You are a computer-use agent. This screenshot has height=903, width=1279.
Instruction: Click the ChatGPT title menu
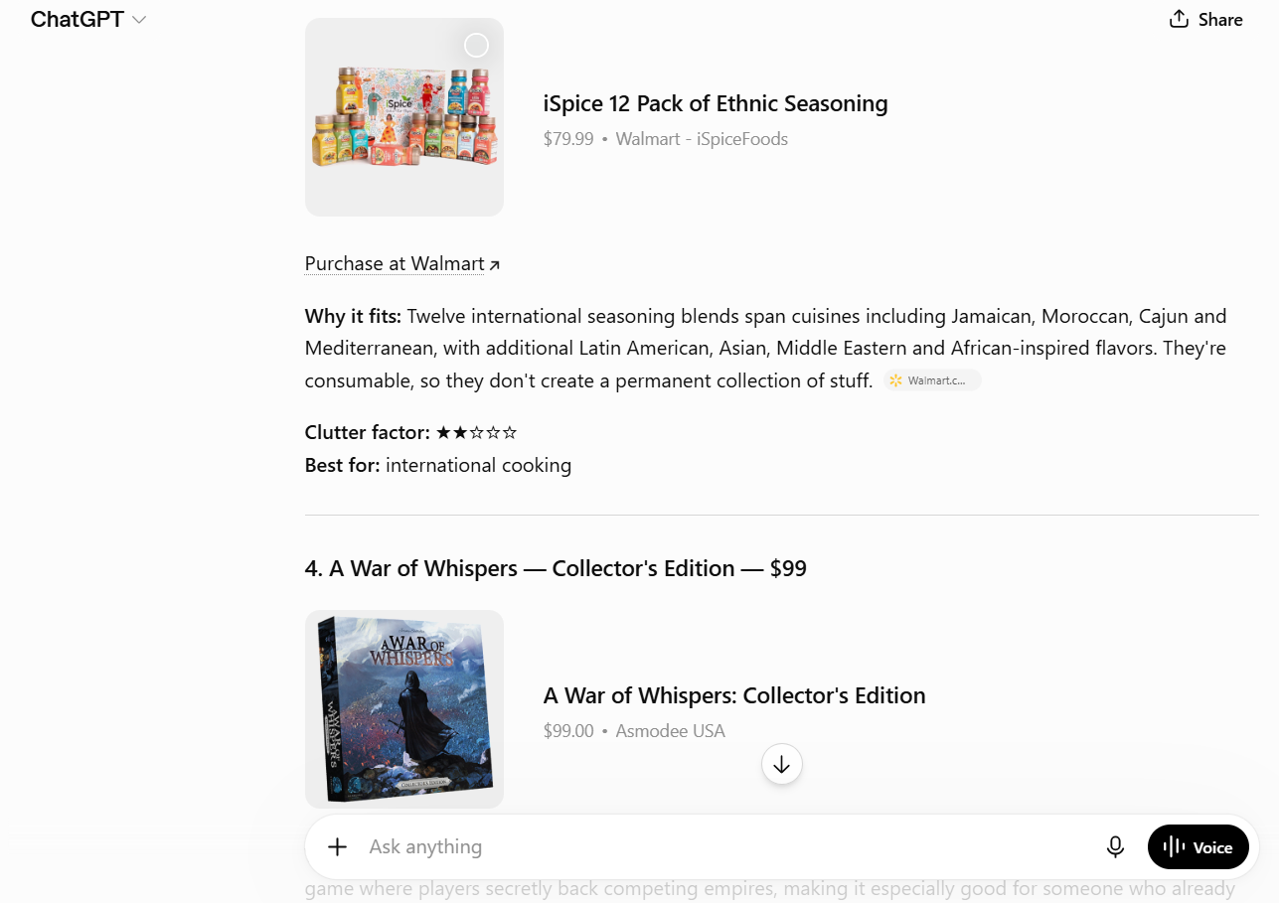click(77, 20)
